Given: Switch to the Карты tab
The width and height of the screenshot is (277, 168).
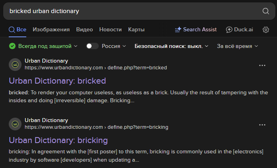Looking at the screenshot, I should click(136, 30).
